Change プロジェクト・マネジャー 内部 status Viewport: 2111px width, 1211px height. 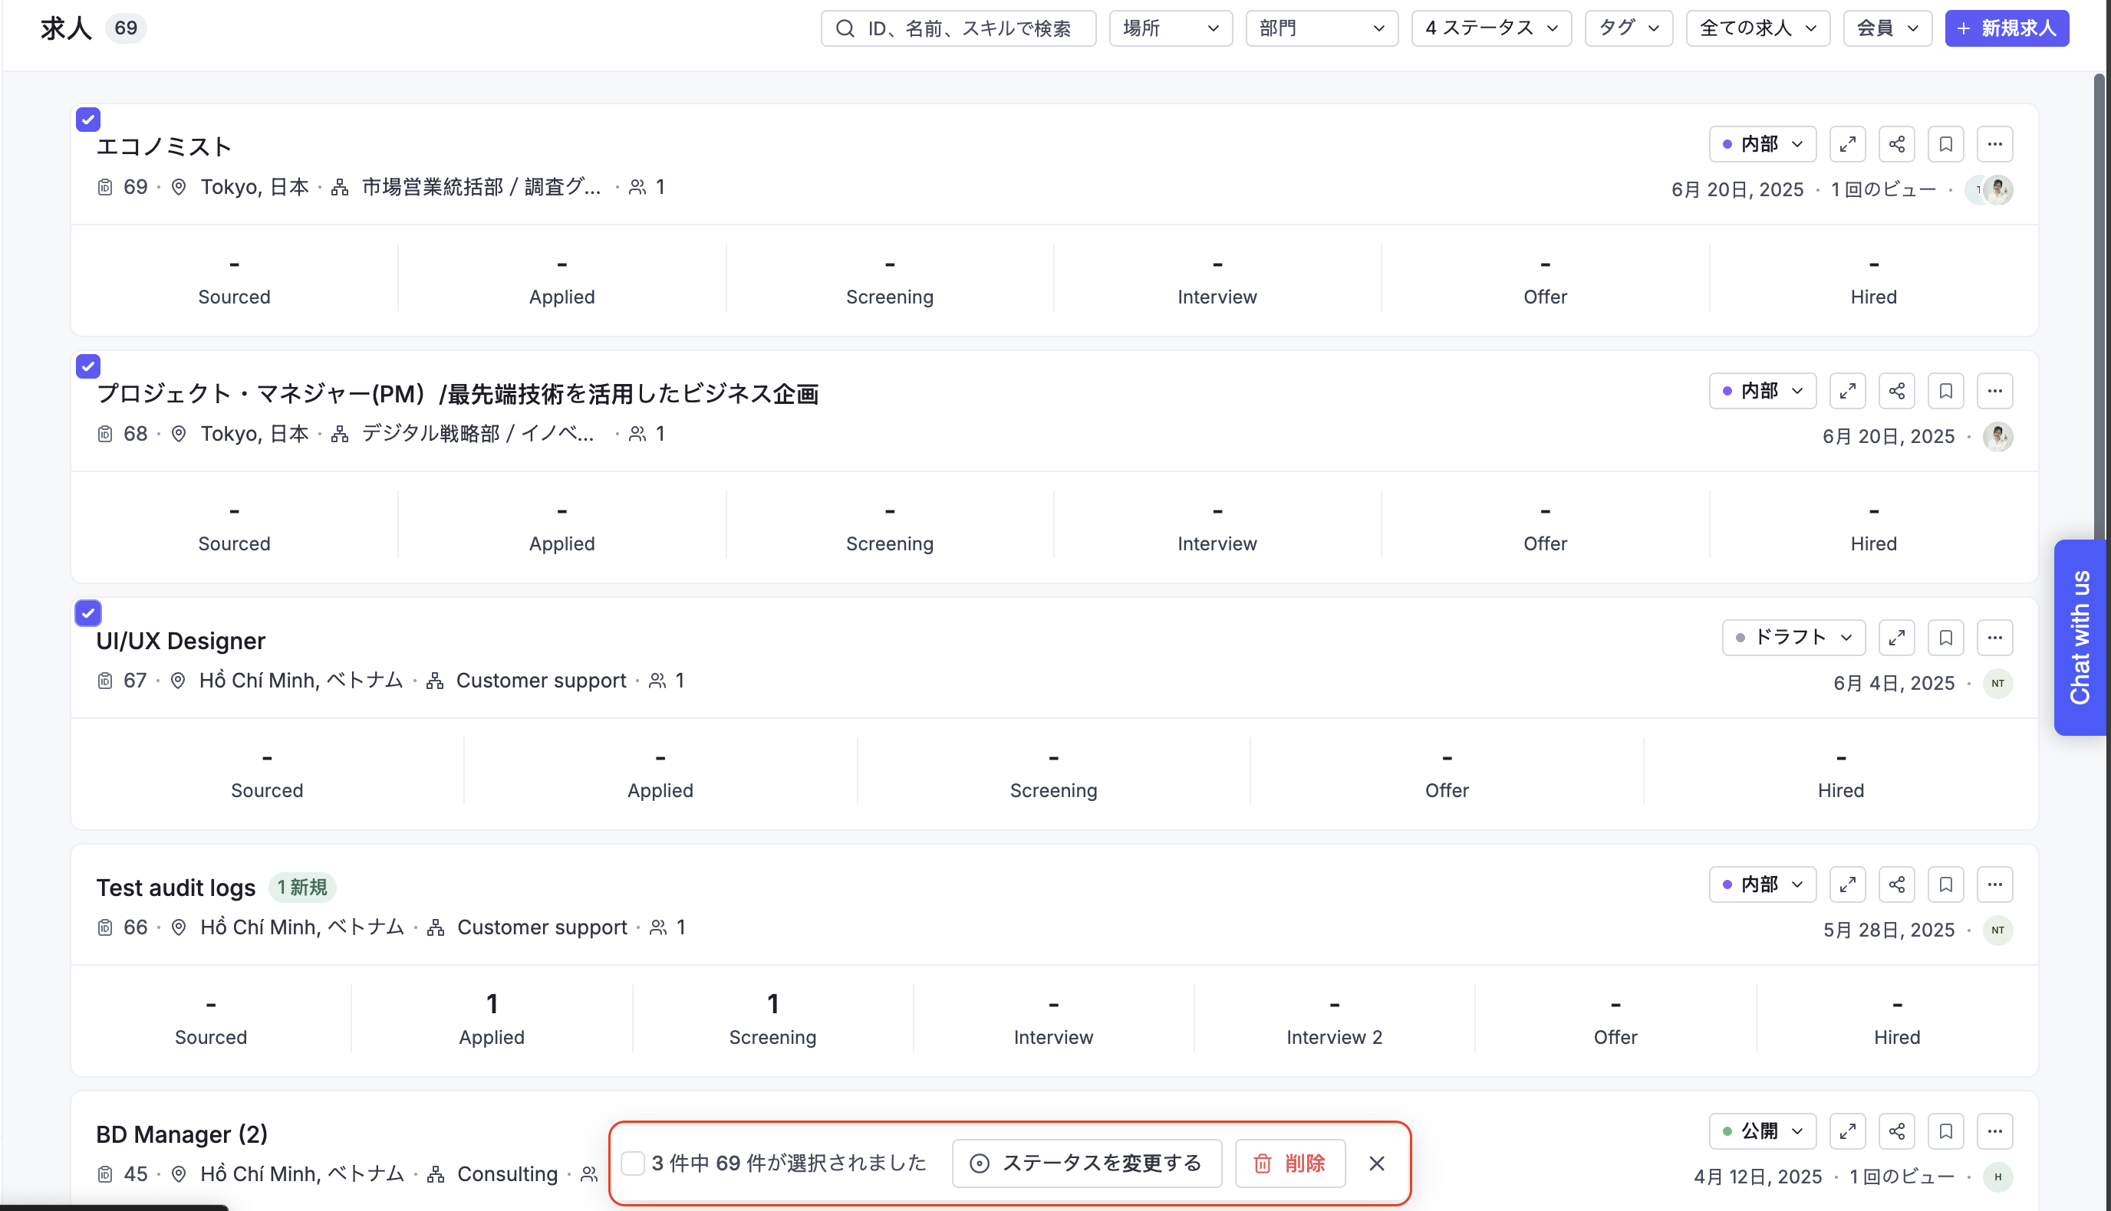tap(1762, 391)
